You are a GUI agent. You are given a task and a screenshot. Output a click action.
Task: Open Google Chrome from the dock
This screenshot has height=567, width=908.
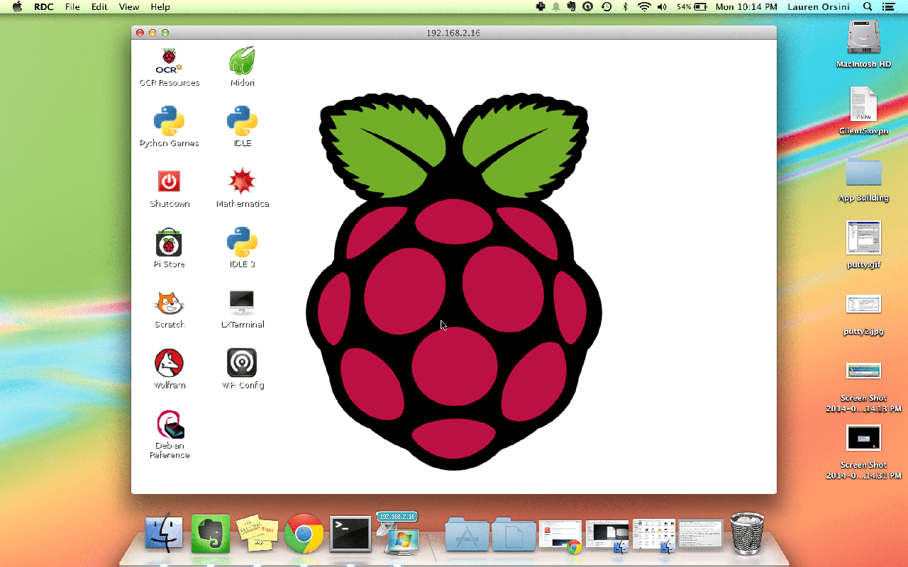coord(304,534)
